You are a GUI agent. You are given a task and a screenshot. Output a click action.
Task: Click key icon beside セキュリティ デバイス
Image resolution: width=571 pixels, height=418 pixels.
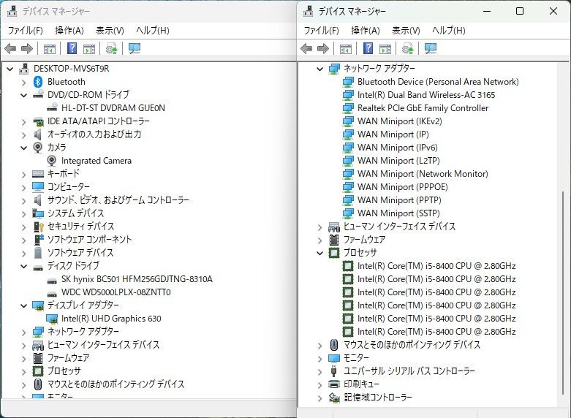tap(38, 227)
